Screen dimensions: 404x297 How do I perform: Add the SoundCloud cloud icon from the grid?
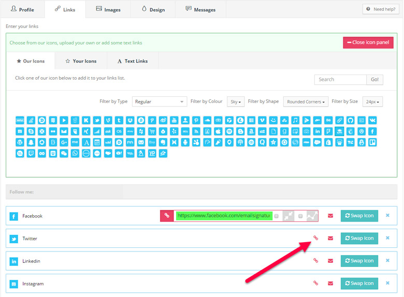207,120
